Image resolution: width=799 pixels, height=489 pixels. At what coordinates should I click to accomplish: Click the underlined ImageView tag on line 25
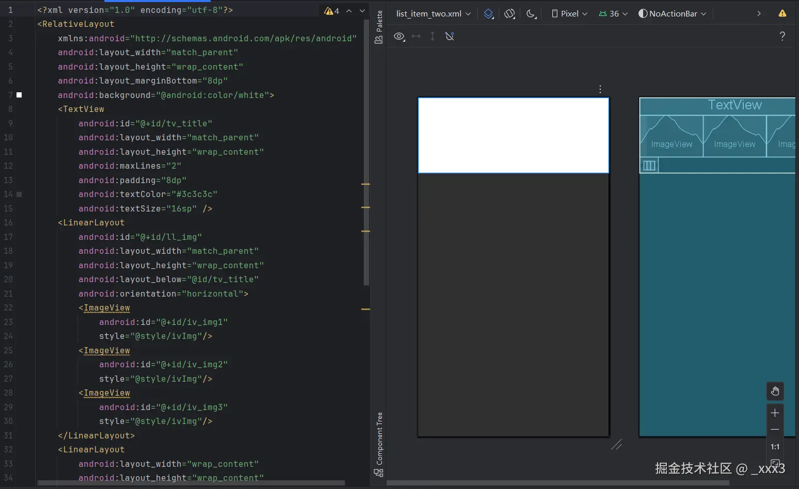click(107, 351)
